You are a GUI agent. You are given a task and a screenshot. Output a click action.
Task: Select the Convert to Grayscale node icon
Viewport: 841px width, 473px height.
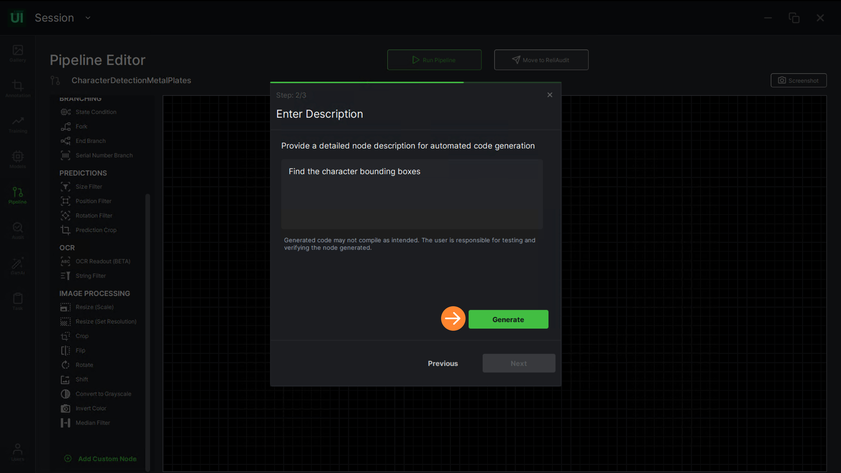pos(66,394)
